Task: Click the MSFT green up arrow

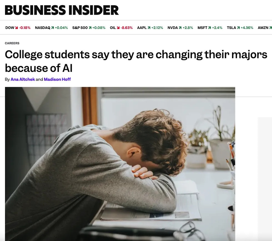Action: point(209,28)
